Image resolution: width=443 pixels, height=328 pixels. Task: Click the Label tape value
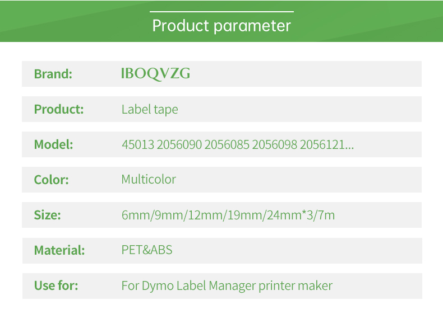(150, 109)
